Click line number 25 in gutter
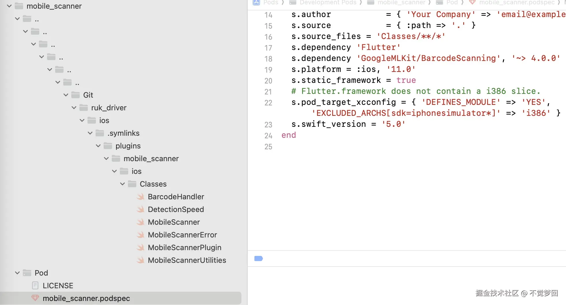Viewport: 566px width, 305px height. [268, 147]
